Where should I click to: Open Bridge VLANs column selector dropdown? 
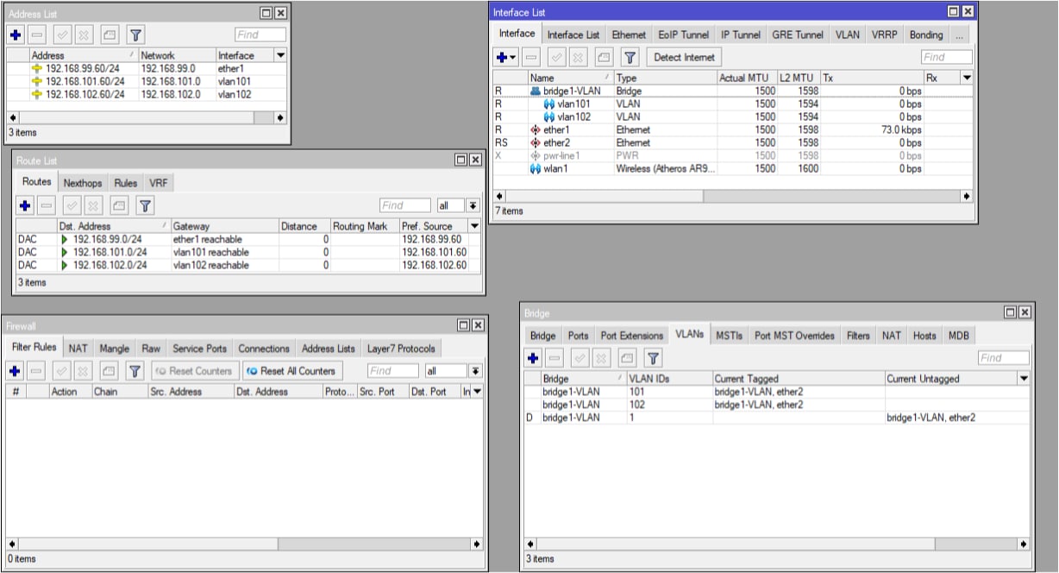pos(1024,378)
